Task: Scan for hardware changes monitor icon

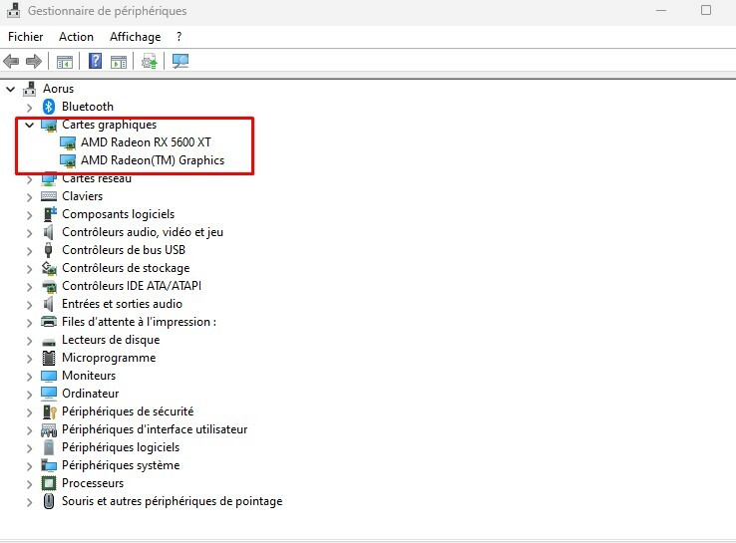Action: click(x=181, y=61)
